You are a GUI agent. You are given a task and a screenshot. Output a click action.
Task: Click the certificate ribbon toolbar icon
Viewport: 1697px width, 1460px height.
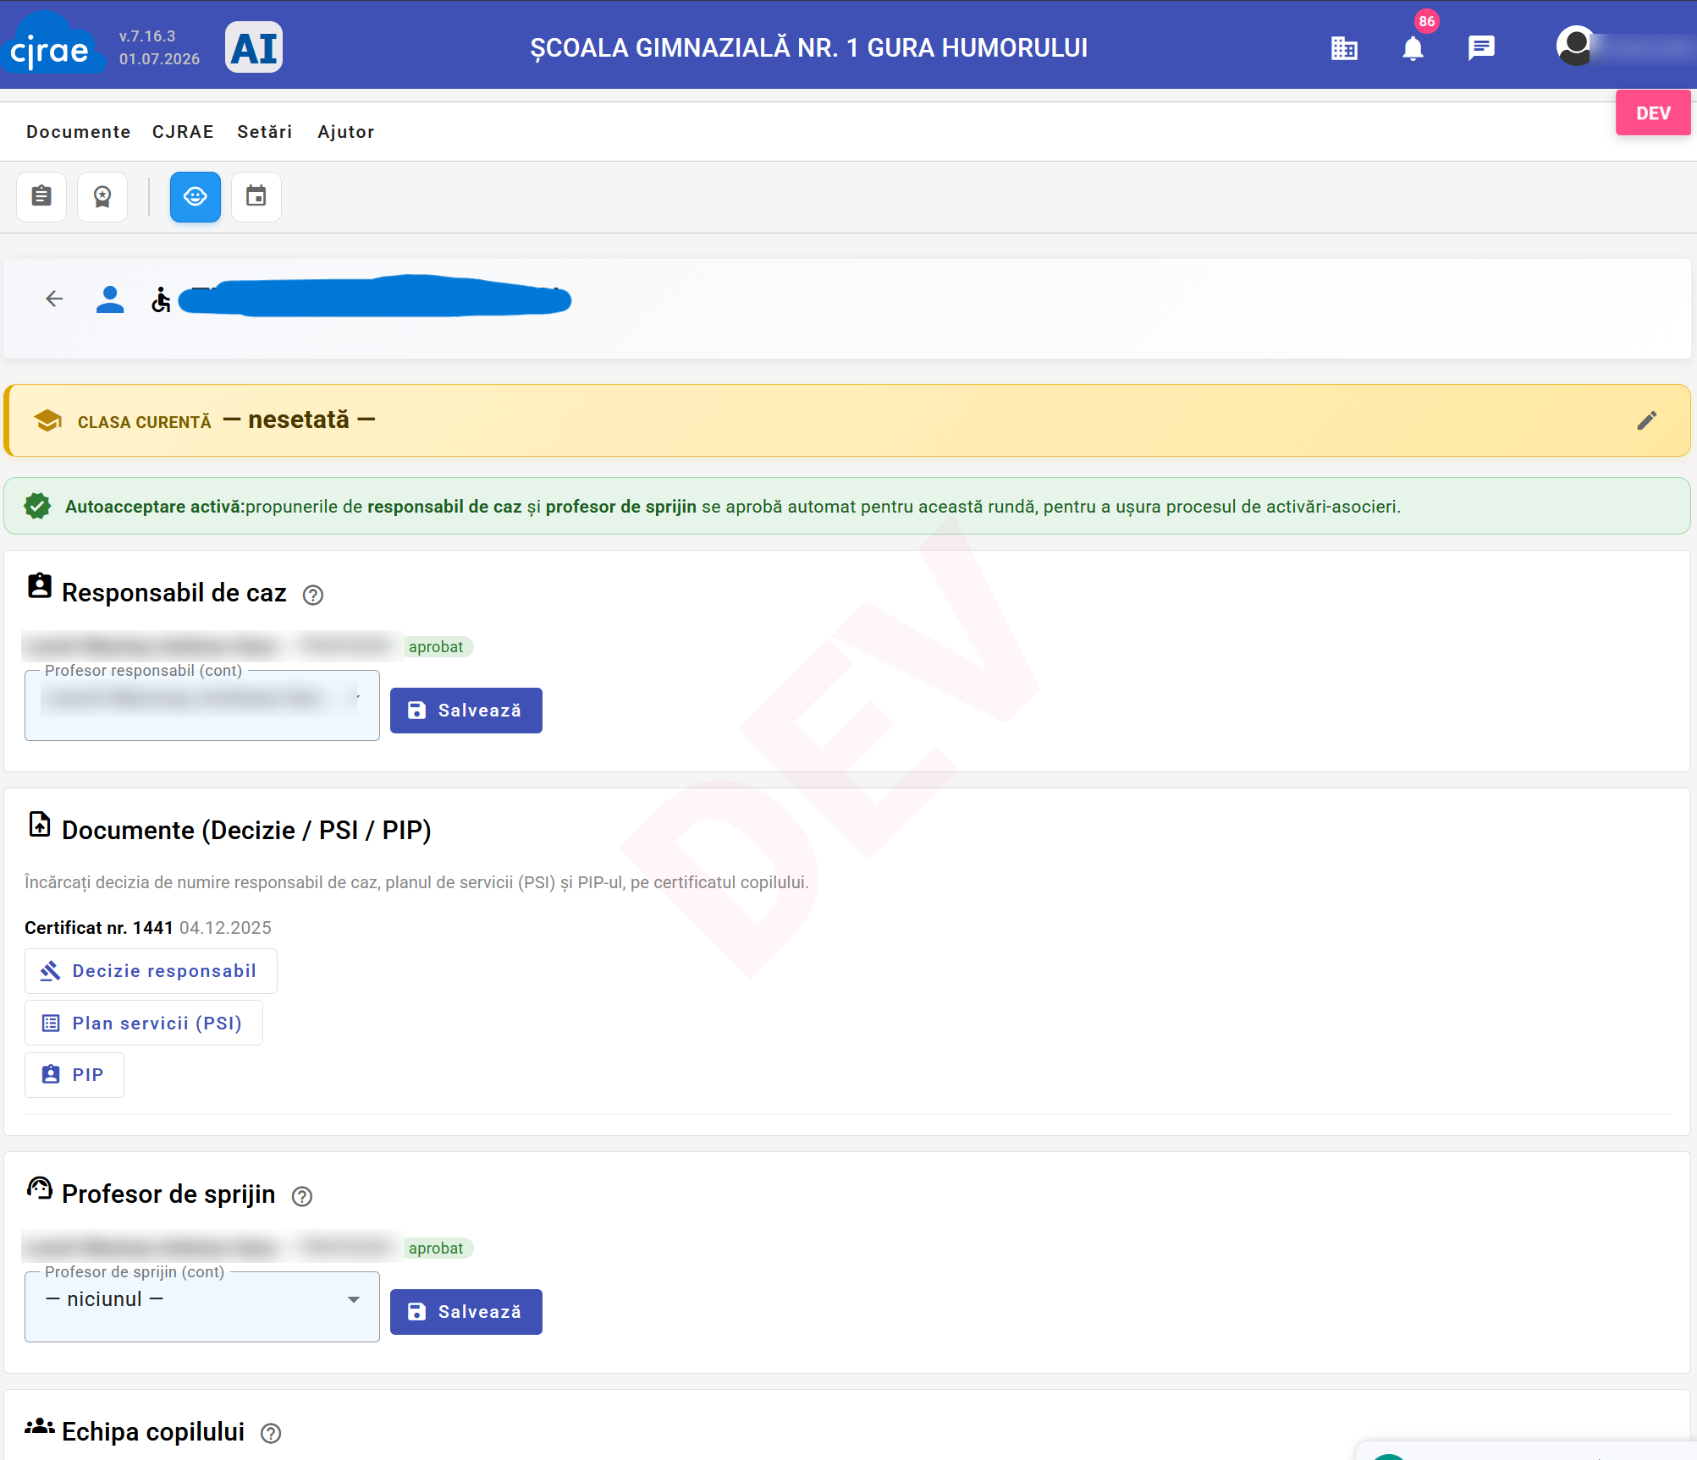click(x=102, y=197)
